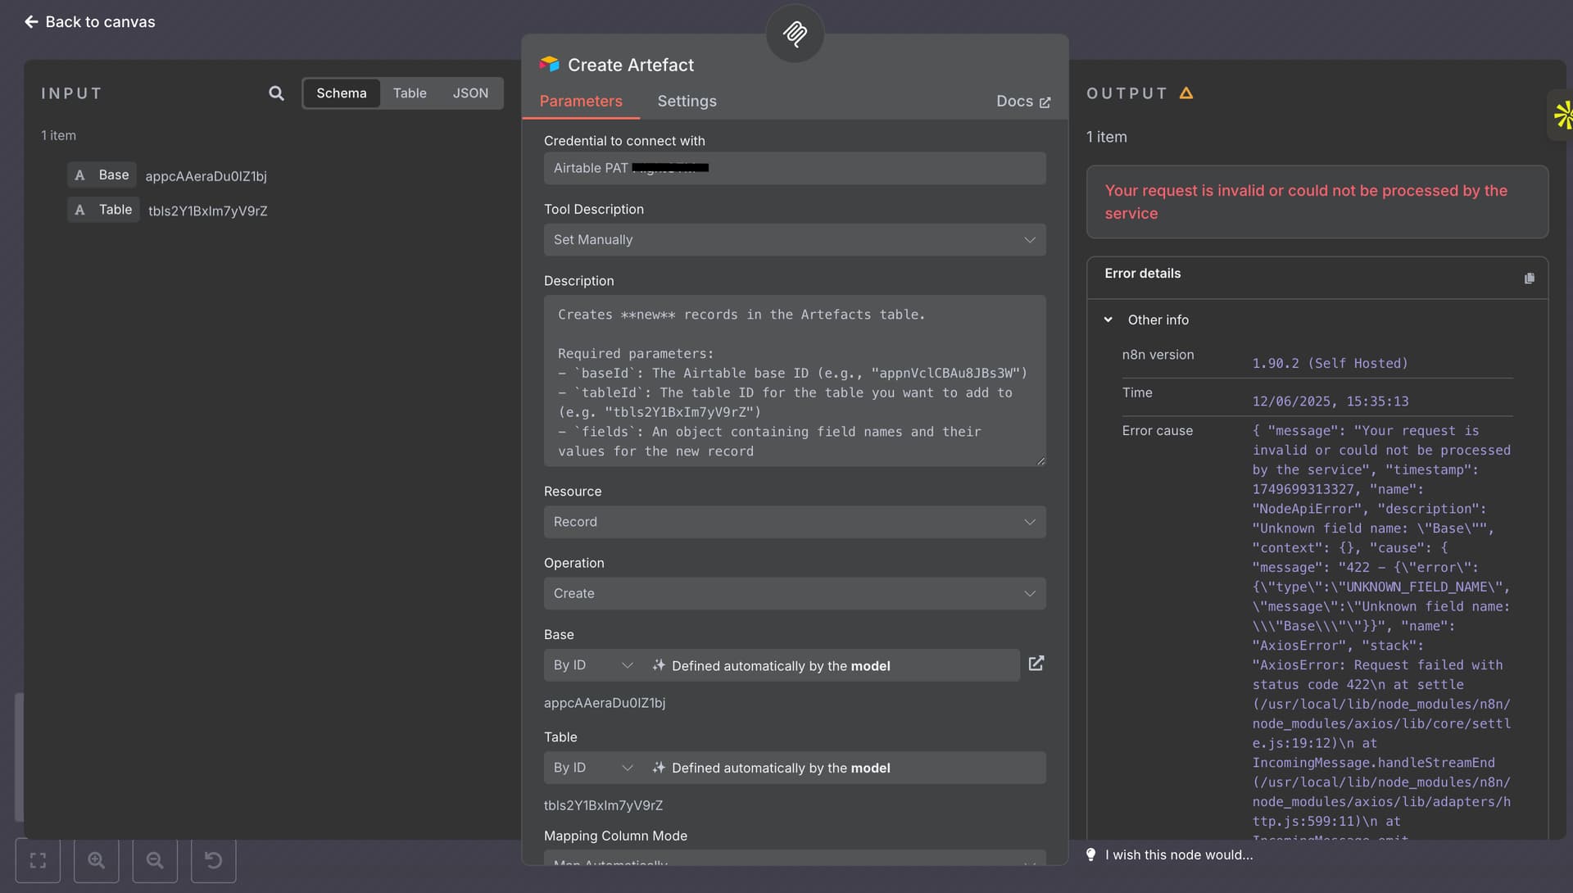This screenshot has width=1573, height=893.
Task: Open the assistant asterisk icon
Action: 1562,115
